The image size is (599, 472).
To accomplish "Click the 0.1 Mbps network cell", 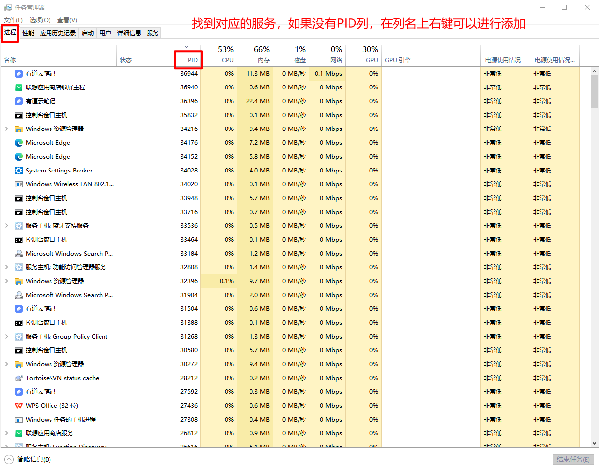I will point(327,73).
